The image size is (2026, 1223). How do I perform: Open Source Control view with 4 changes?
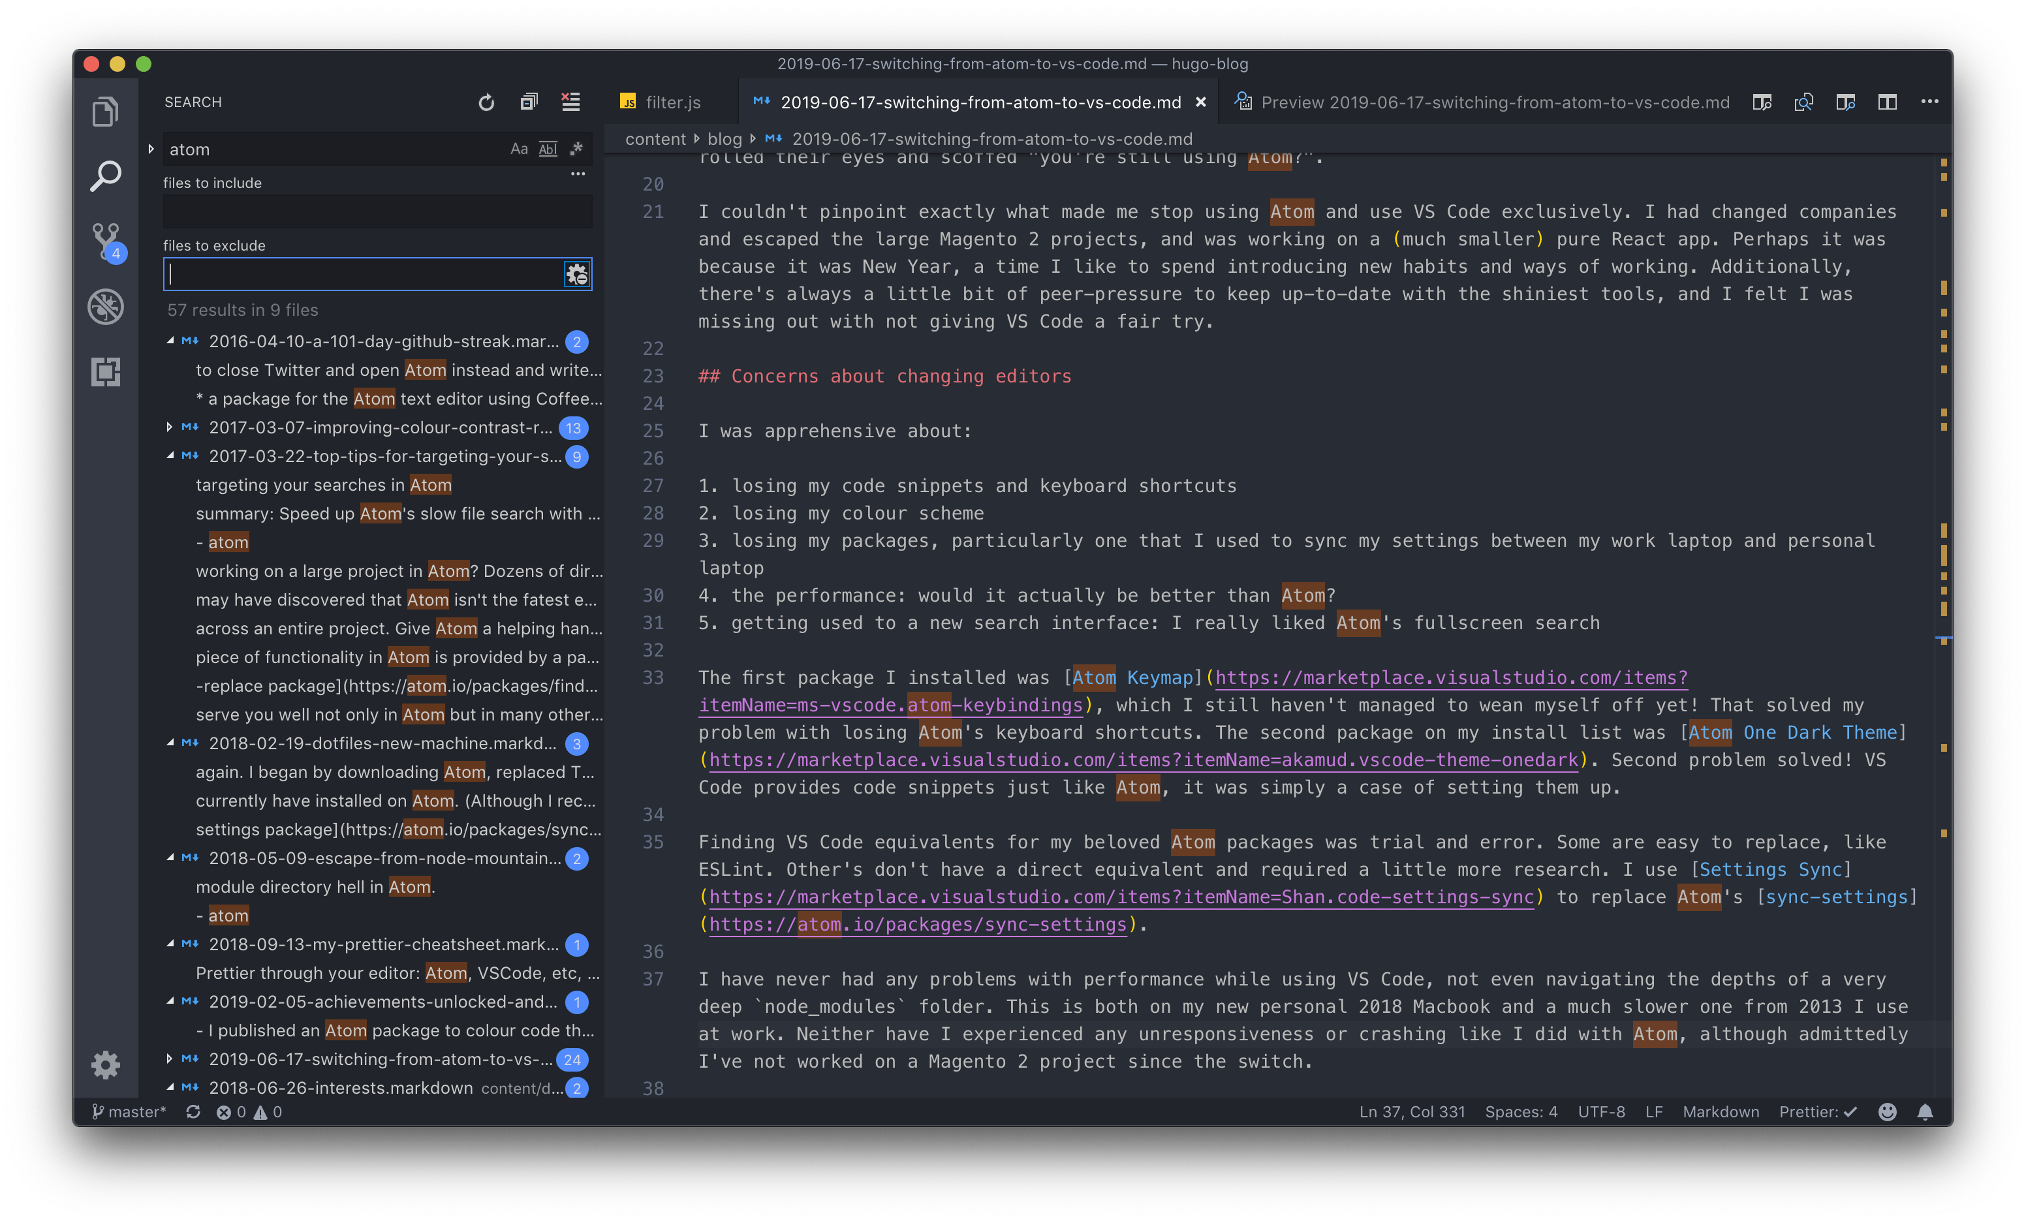pos(106,241)
